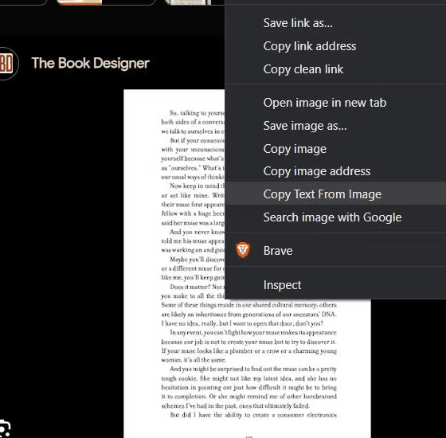This screenshot has height=438, width=446.
Task: Open the orange-edged thumbnail at top
Action: [x=79, y=2]
